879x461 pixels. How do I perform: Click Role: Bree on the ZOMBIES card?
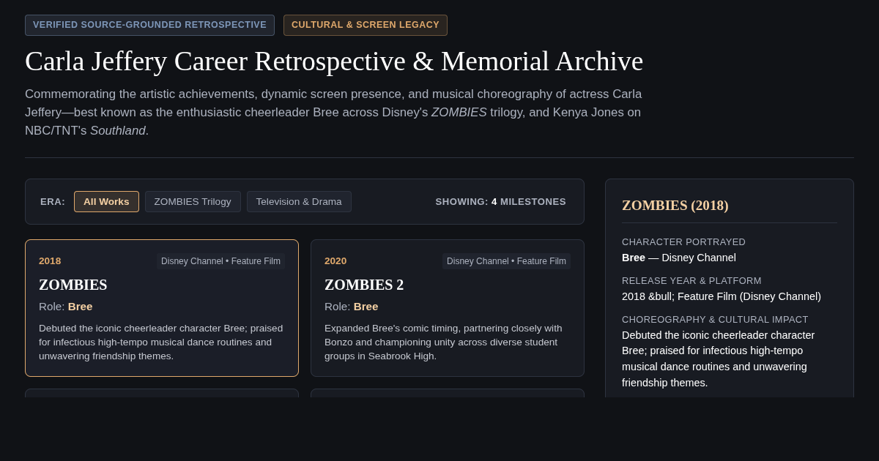coord(66,306)
